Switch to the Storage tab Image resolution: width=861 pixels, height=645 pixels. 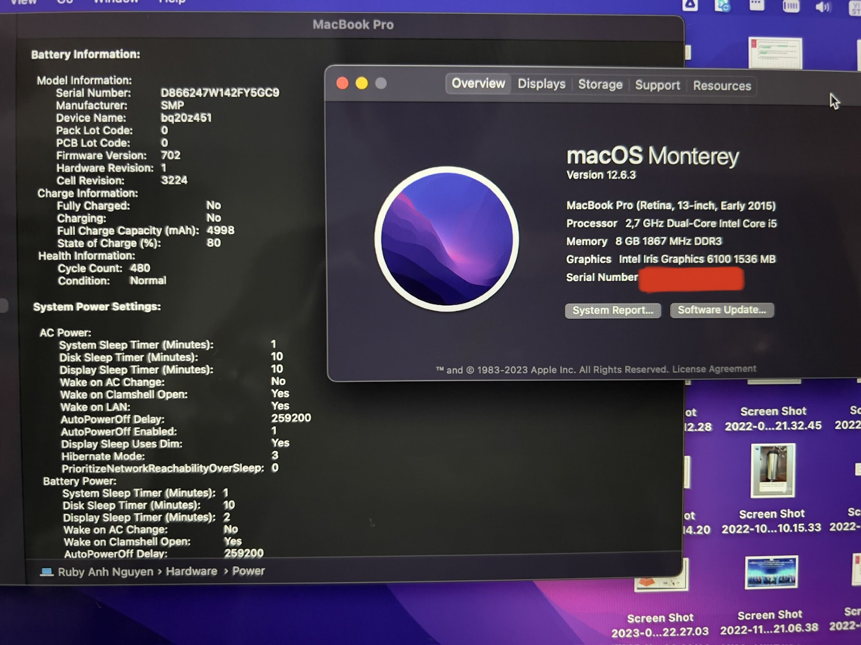click(x=600, y=84)
